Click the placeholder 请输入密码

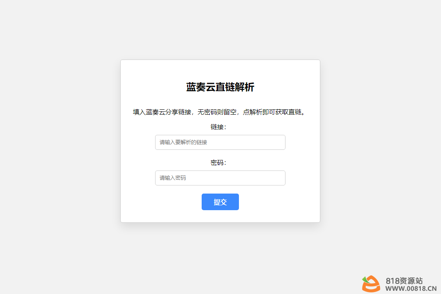(173, 178)
